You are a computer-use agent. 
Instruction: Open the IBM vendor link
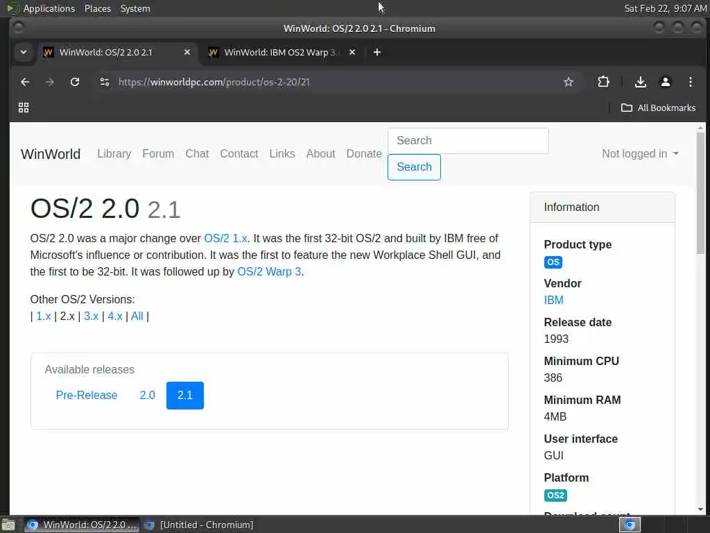[x=553, y=300]
